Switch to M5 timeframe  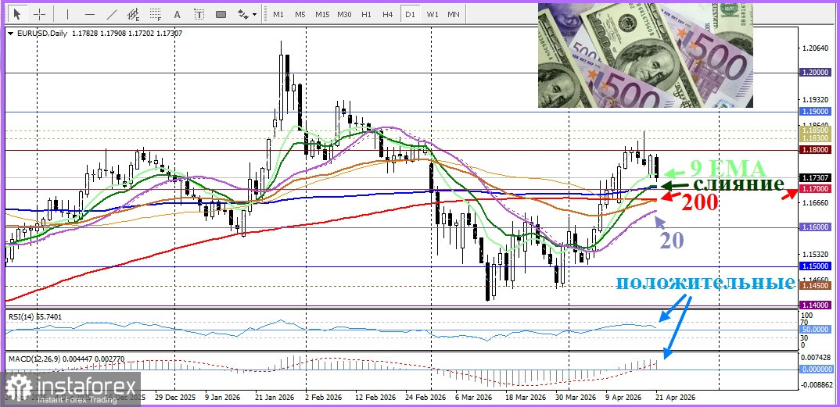pos(300,14)
